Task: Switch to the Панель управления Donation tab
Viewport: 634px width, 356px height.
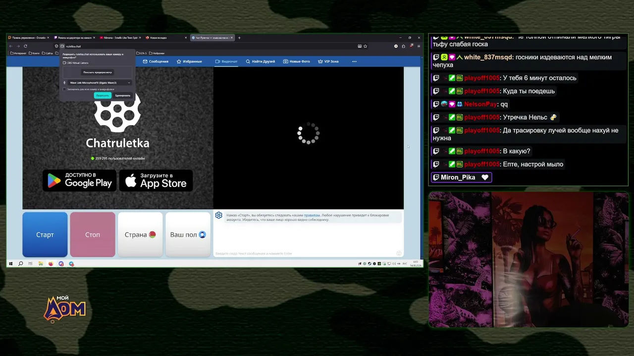Action: click(29, 38)
